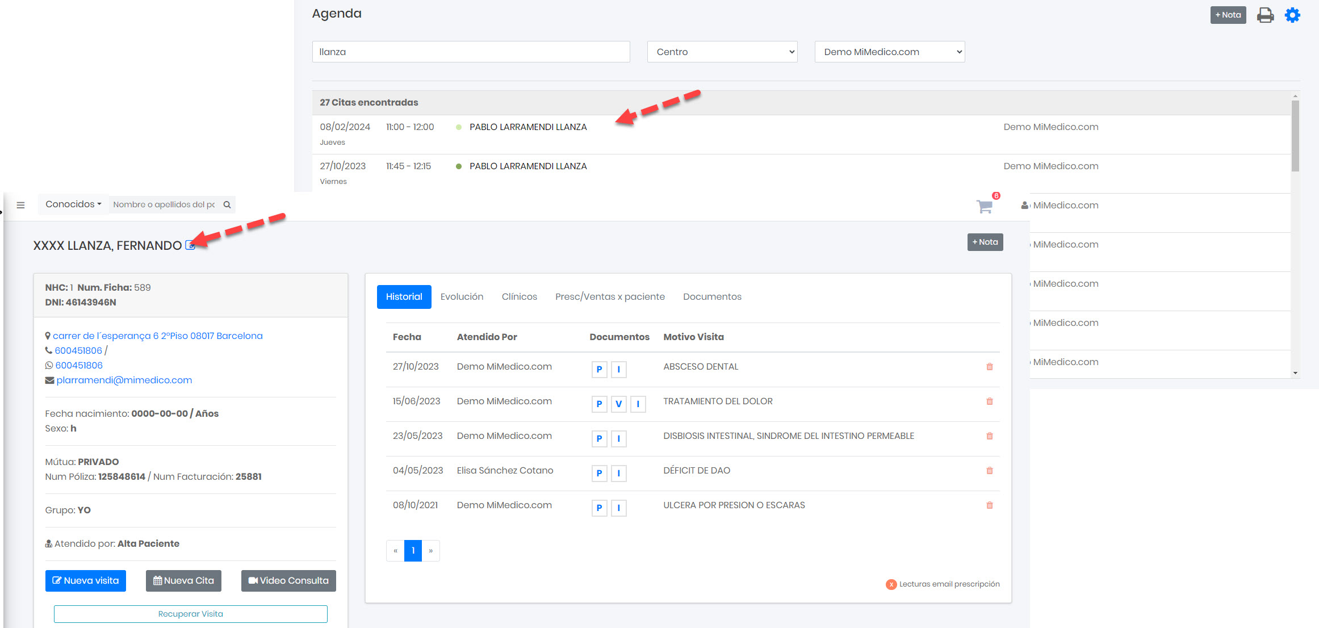Click the agenda search field containing llanza
Viewport: 1319px width, 628px height.
pos(471,52)
